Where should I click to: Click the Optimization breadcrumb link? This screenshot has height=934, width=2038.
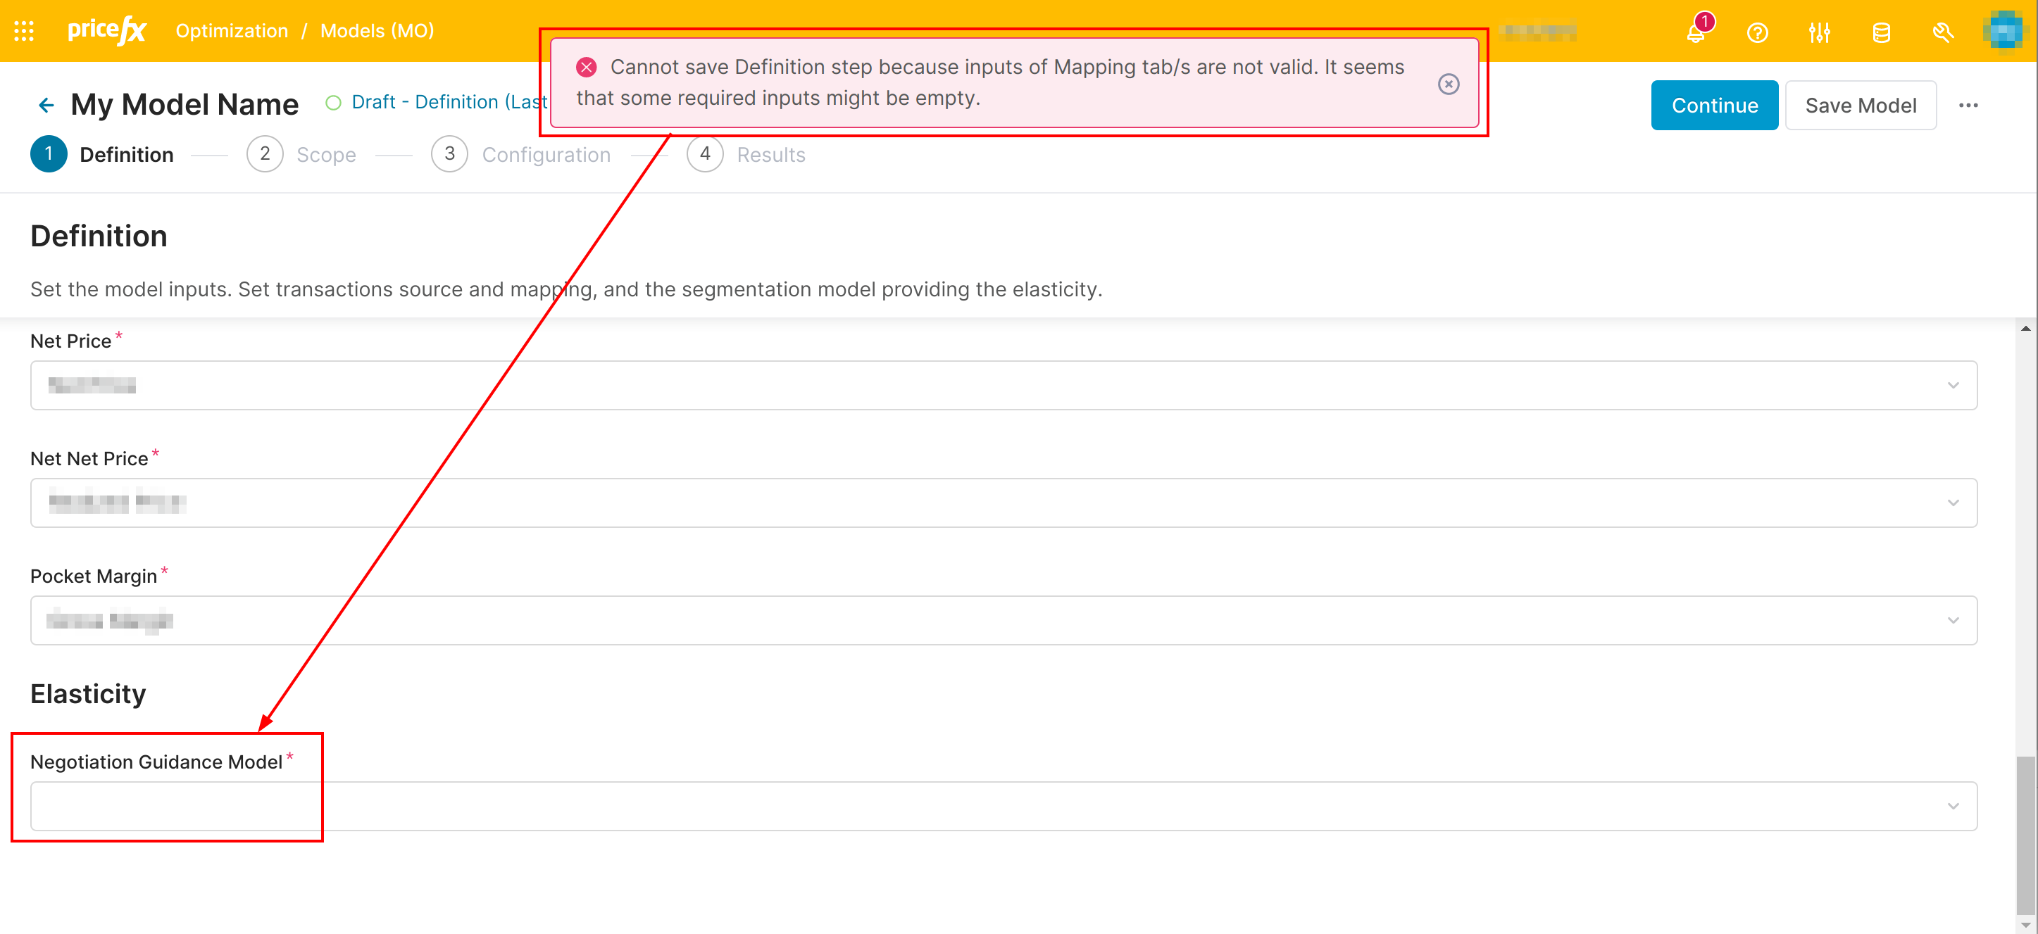232,31
